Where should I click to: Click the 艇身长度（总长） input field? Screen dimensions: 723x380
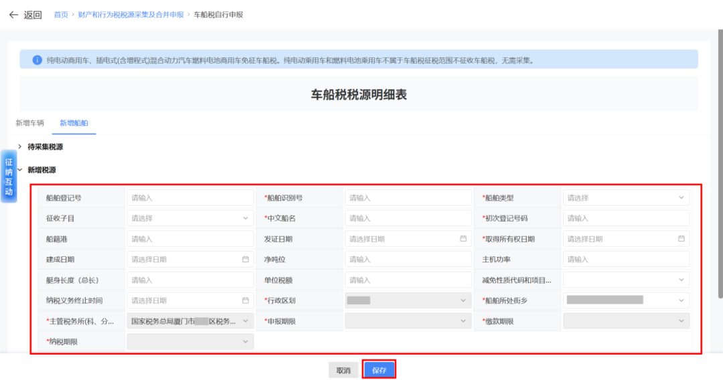190,280
